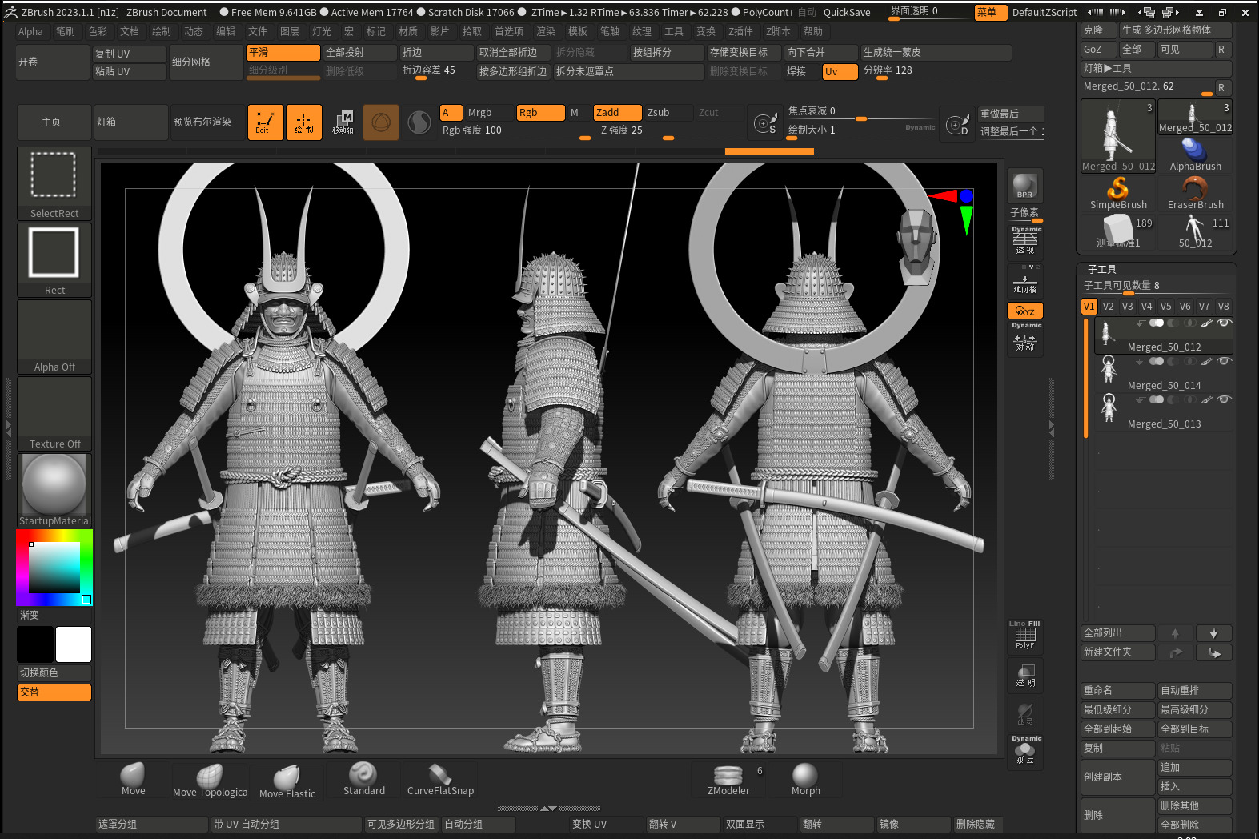The width and height of the screenshot is (1259, 839).
Task: Toggle PolyF Line Fill display
Action: (1025, 635)
